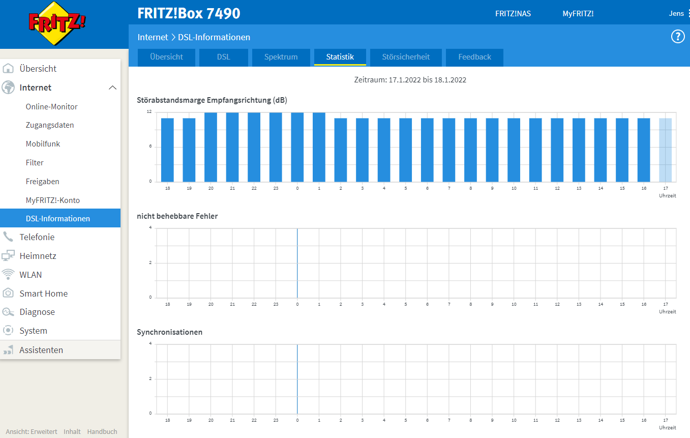Viewport: 690px width, 438px height.
Task: Click the Smart Home icon
Action: click(8, 294)
